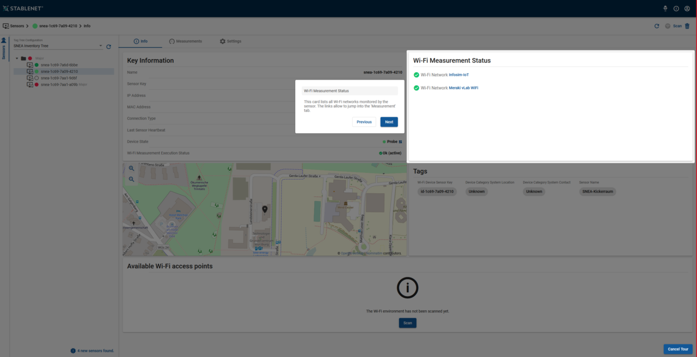This screenshot has height=357, width=697.
Task: Open the Infosim-IoT network link
Action: coord(458,75)
